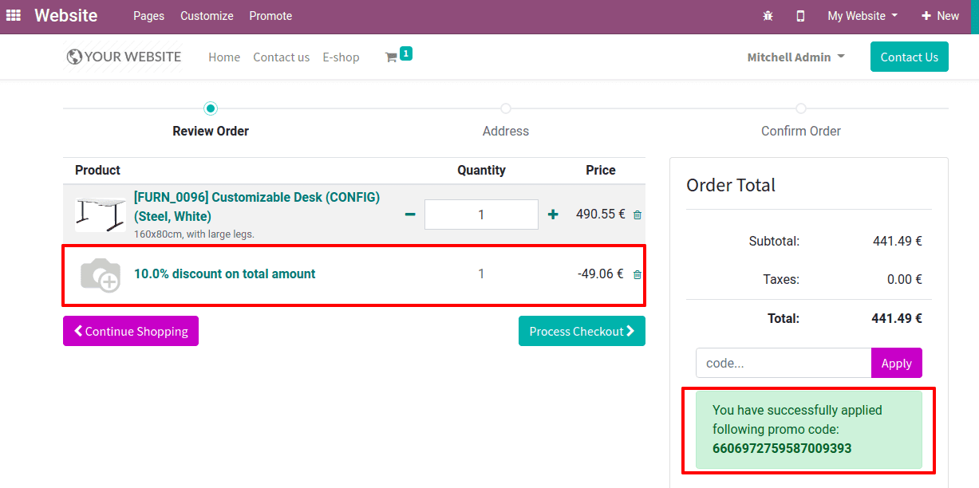Viewport: 979px width, 488px height.
Task: Click the Quantity column header
Action: click(x=481, y=170)
